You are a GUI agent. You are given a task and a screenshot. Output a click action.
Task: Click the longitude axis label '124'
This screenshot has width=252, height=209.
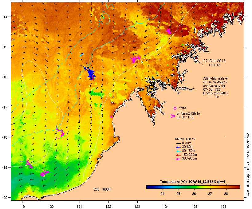pyautogui.click(x=166, y=207)
